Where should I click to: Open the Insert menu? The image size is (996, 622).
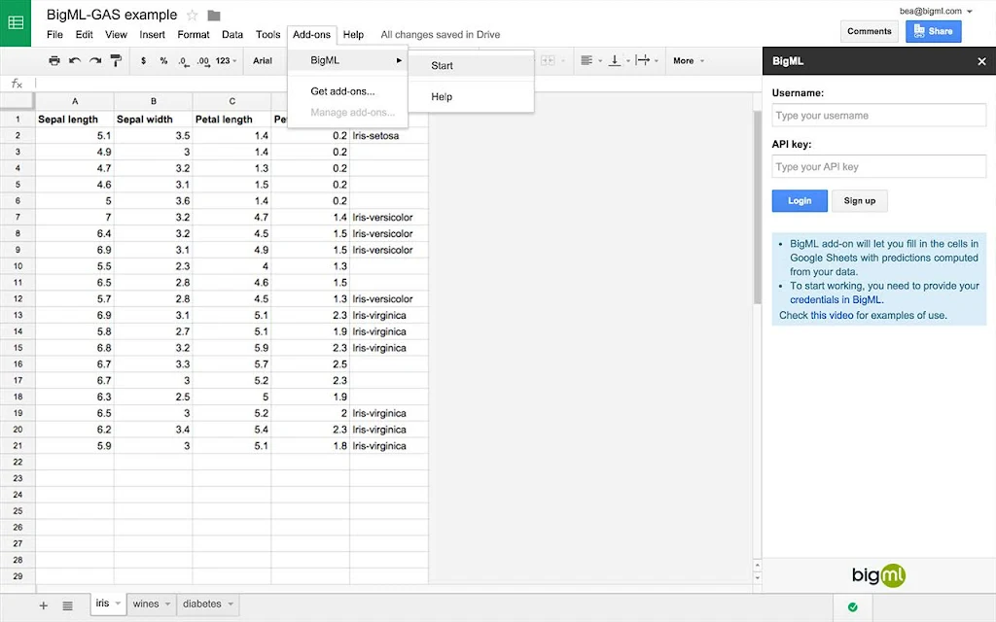[x=152, y=34]
